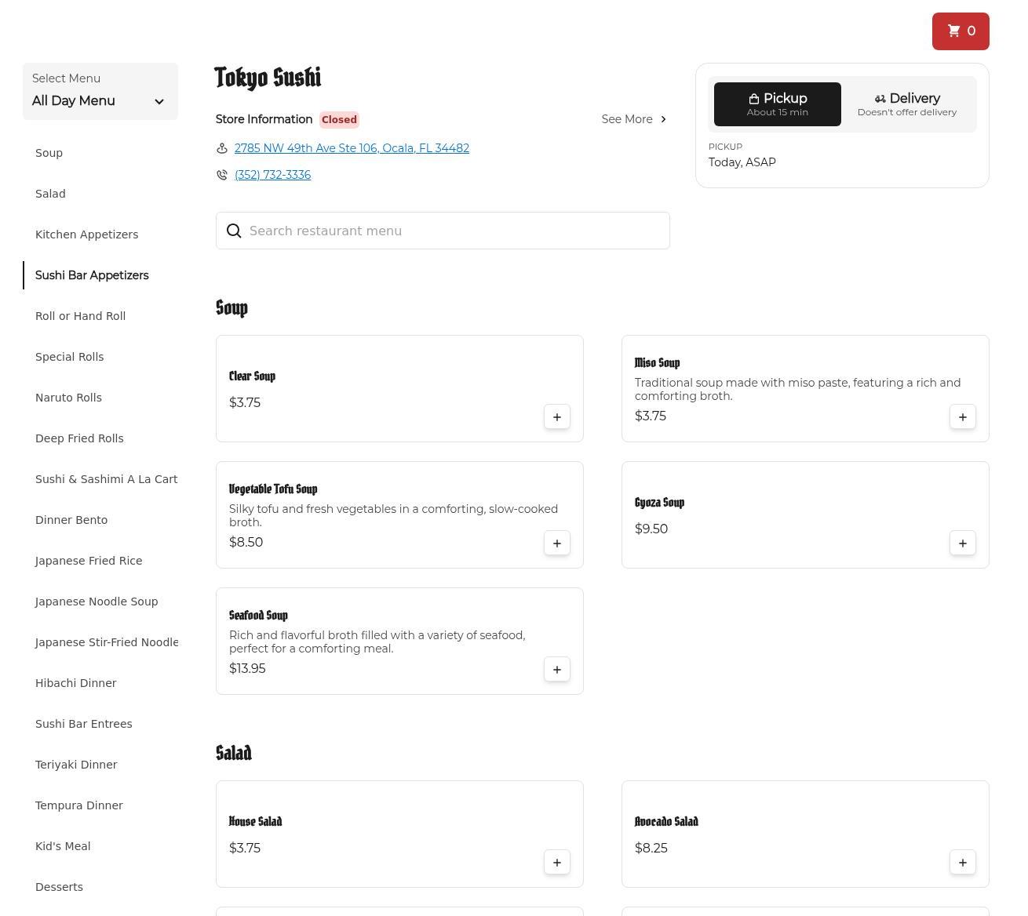Open the restaurant address link

tap(352, 148)
